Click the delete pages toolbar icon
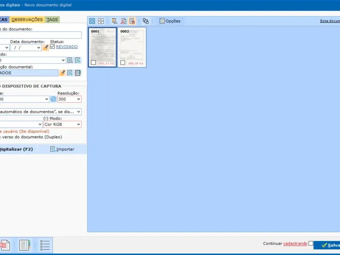Viewport: 340px width, 255px height. point(132,21)
